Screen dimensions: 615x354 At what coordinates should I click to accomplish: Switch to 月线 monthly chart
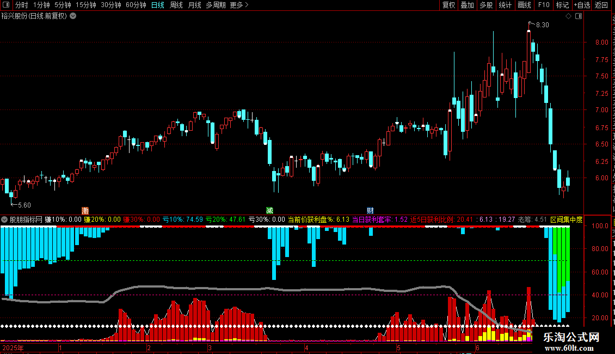pos(194,5)
